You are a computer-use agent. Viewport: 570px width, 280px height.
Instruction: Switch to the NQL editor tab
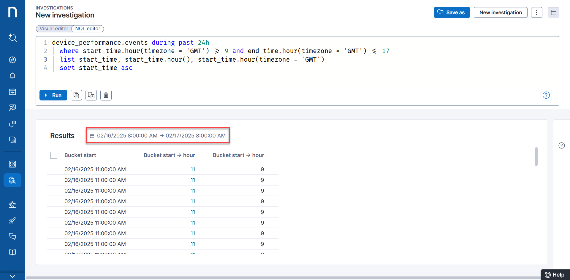(x=88, y=29)
